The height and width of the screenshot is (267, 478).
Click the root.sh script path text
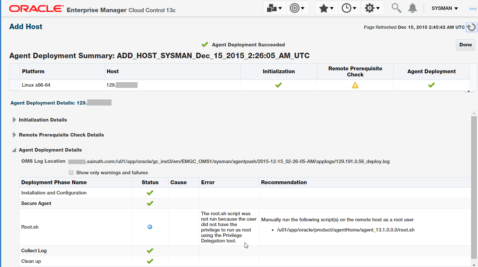(346, 230)
